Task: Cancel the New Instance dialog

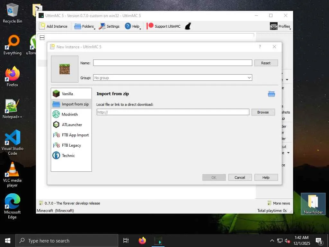Action: click(x=240, y=178)
